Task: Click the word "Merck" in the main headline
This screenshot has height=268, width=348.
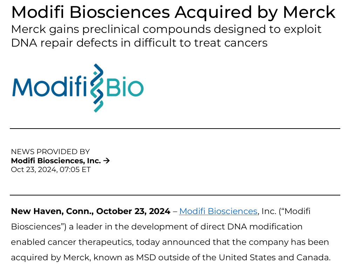Action: (309, 12)
